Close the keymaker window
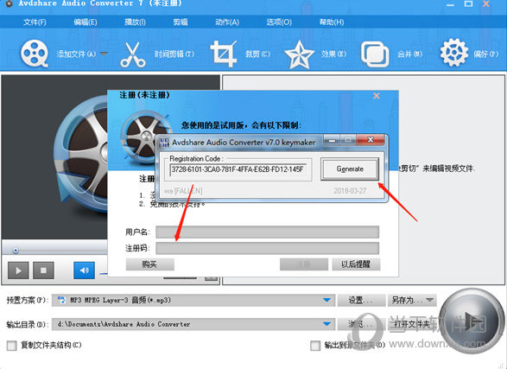Image resolution: width=507 pixels, height=369 pixels. [x=371, y=140]
